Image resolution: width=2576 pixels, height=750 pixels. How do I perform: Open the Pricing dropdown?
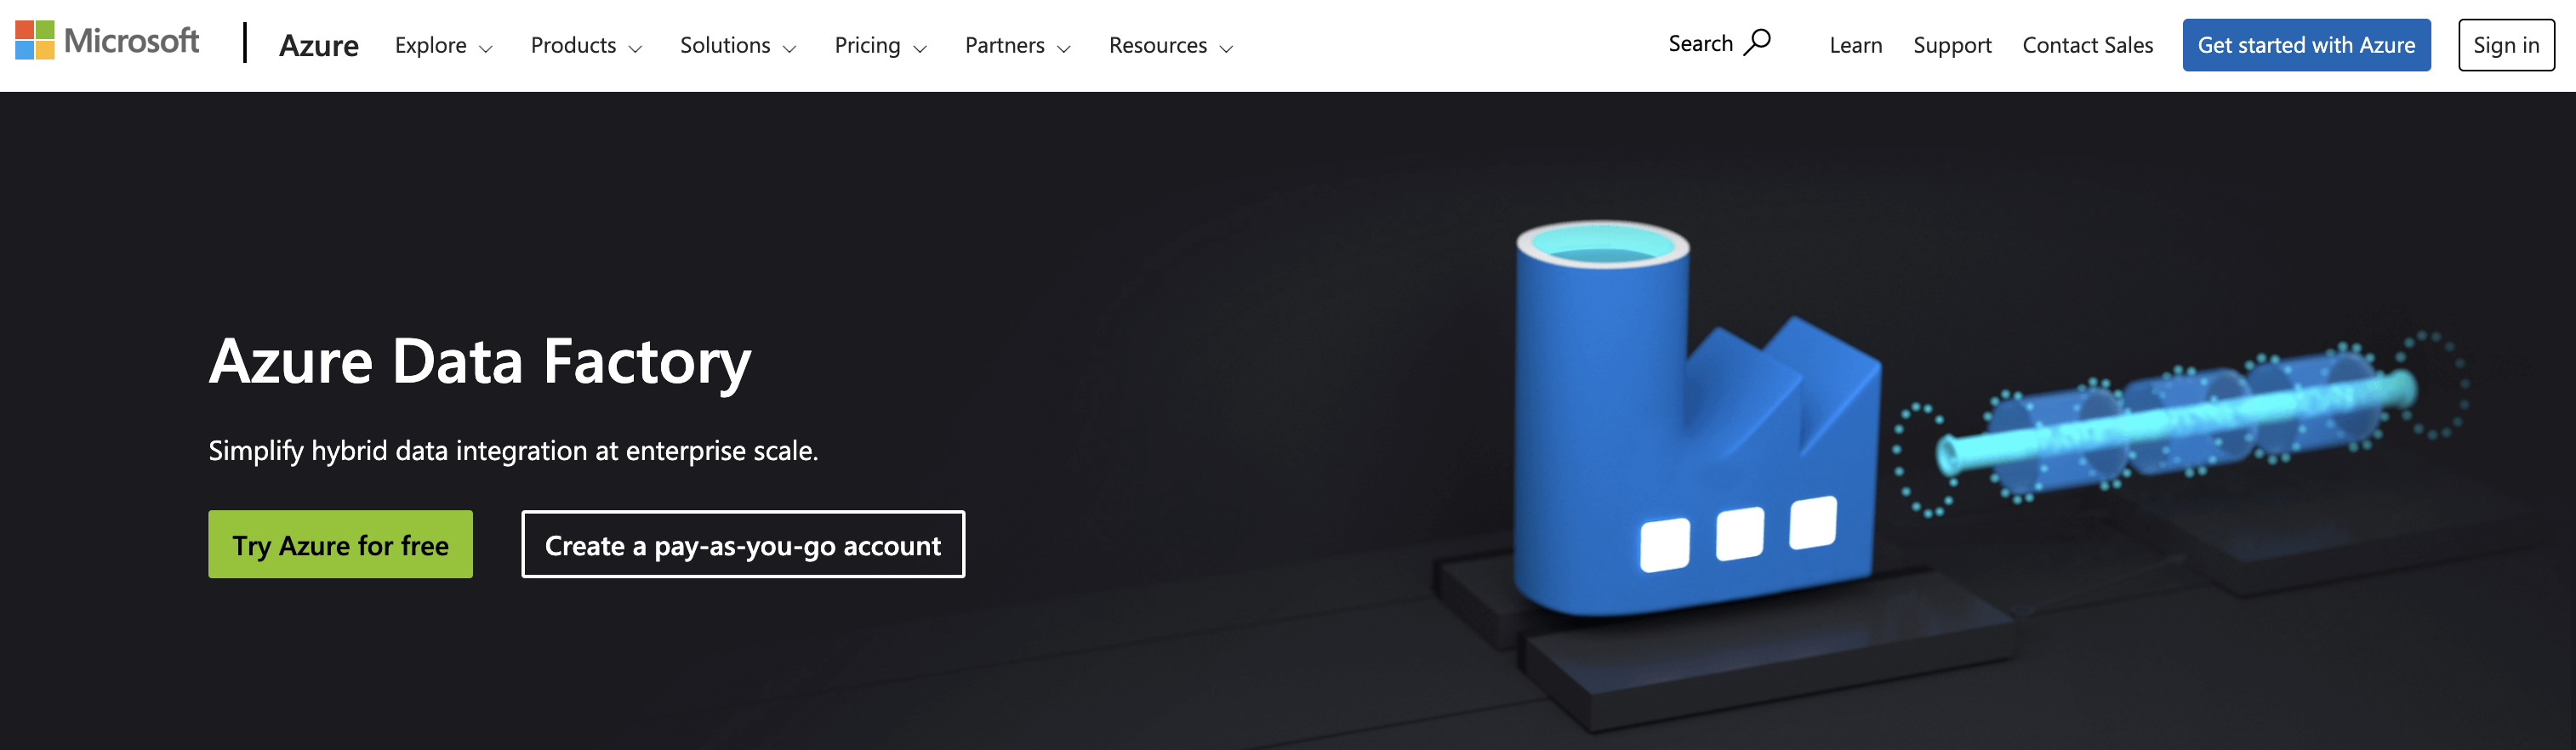pyautogui.click(x=880, y=45)
